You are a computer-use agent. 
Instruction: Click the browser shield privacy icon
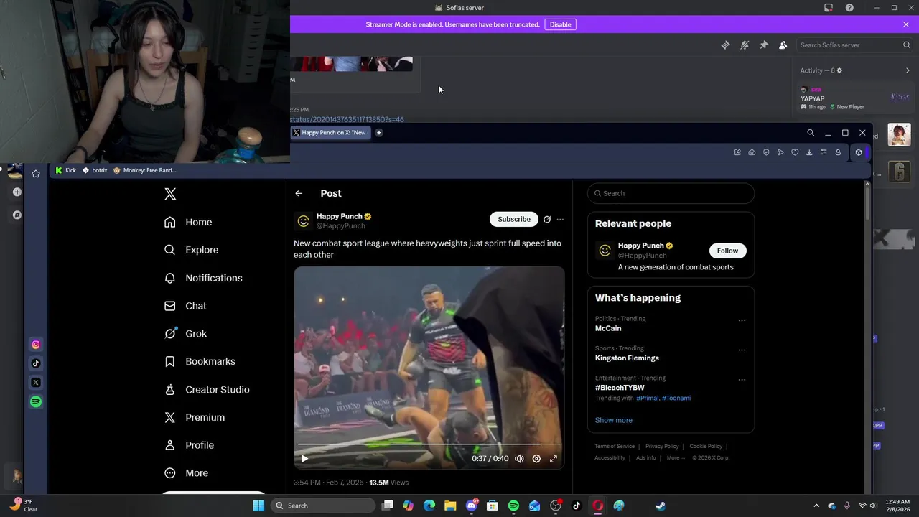[x=766, y=152]
